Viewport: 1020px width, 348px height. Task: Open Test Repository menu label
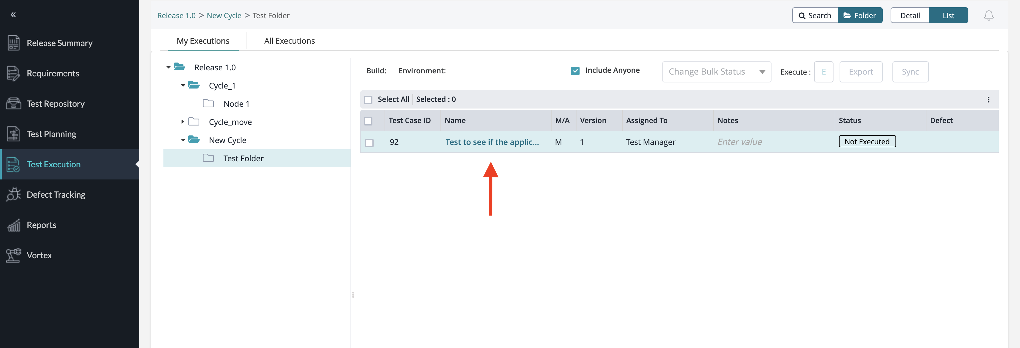(56, 103)
